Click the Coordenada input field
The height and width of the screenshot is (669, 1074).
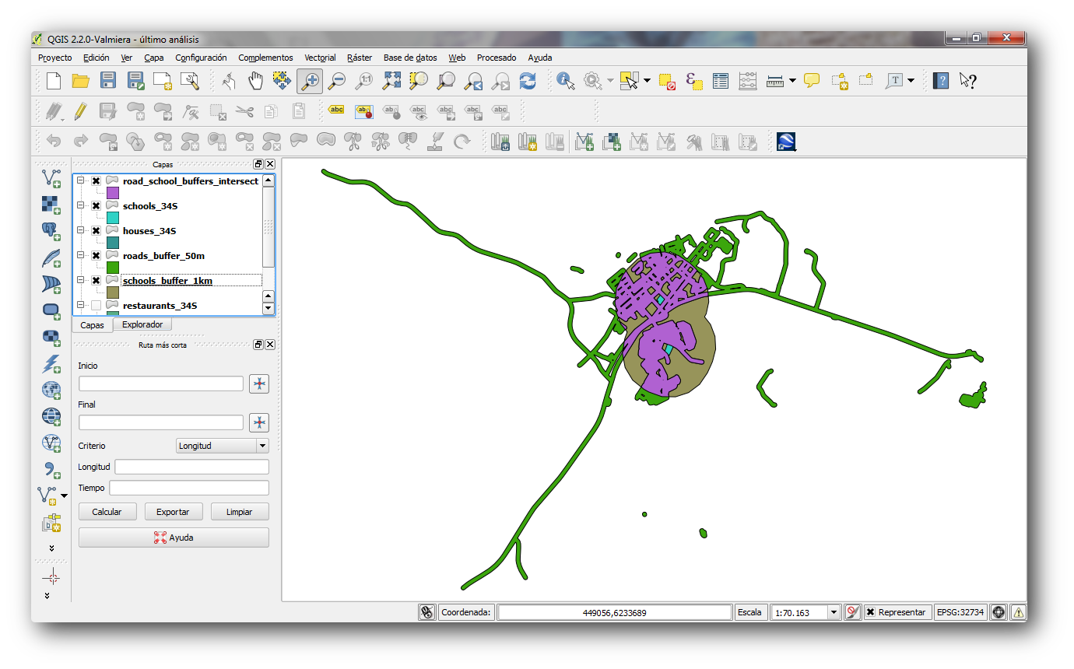coord(615,612)
